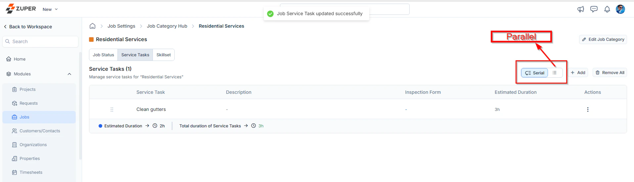Screen dimensions: 634x182
Task: Click Edit Job Category button
Action: [603, 39]
